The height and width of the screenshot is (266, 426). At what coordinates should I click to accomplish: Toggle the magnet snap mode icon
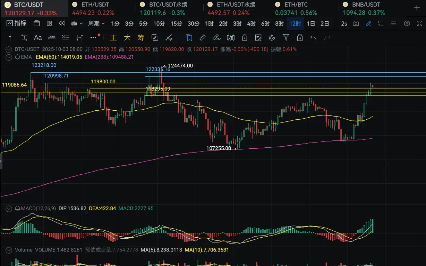272,37
